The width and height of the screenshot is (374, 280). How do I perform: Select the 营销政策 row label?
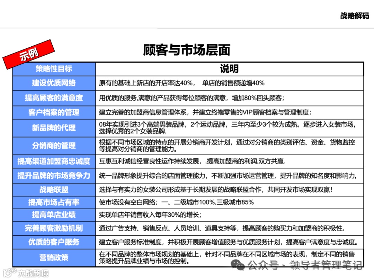point(54,258)
